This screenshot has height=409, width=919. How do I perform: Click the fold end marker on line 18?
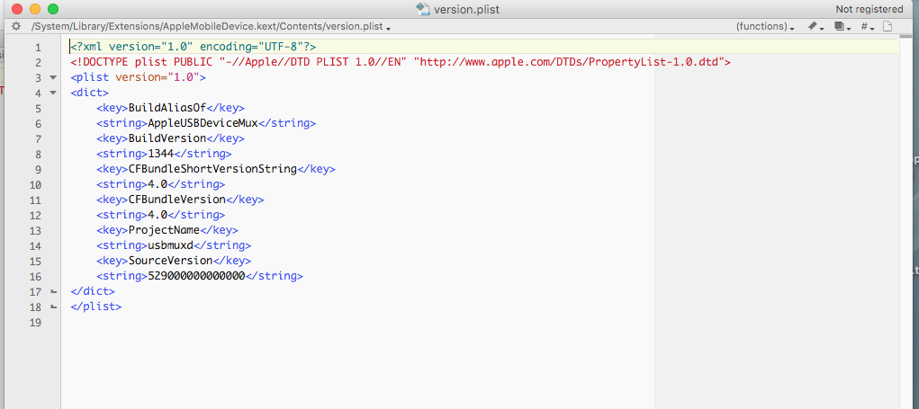click(x=53, y=306)
